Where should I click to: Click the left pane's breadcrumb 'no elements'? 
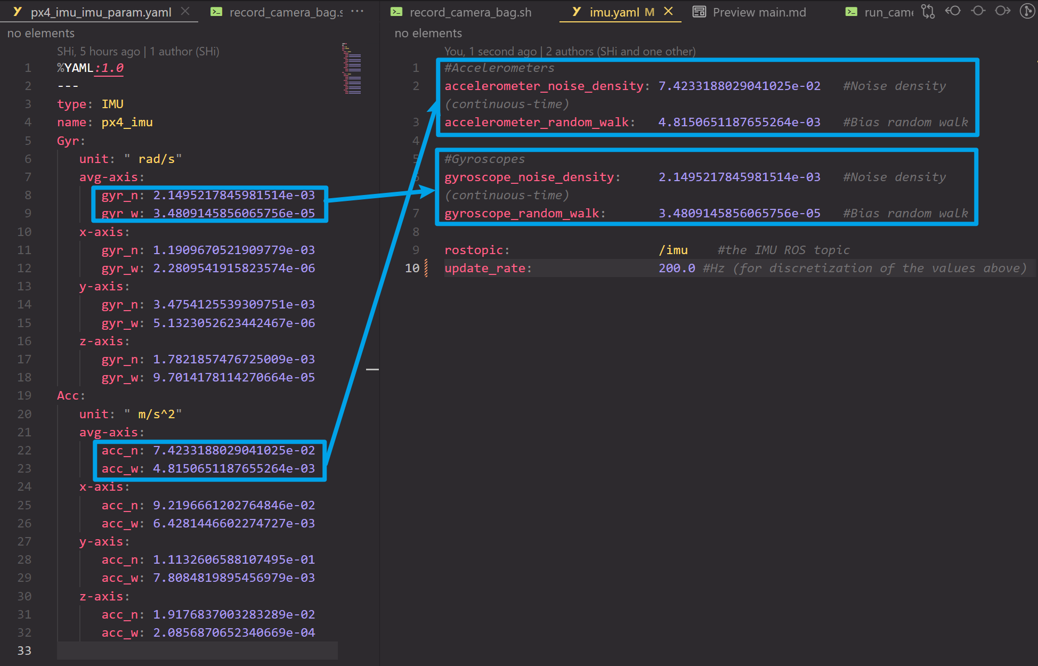(x=41, y=33)
